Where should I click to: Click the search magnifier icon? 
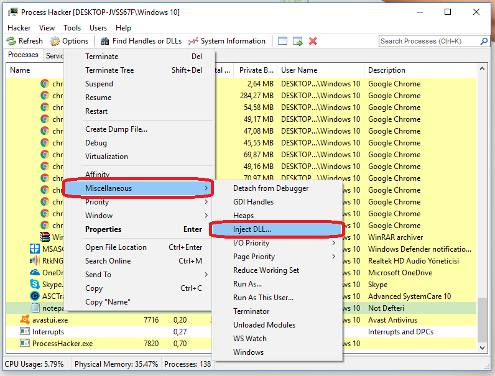484,41
